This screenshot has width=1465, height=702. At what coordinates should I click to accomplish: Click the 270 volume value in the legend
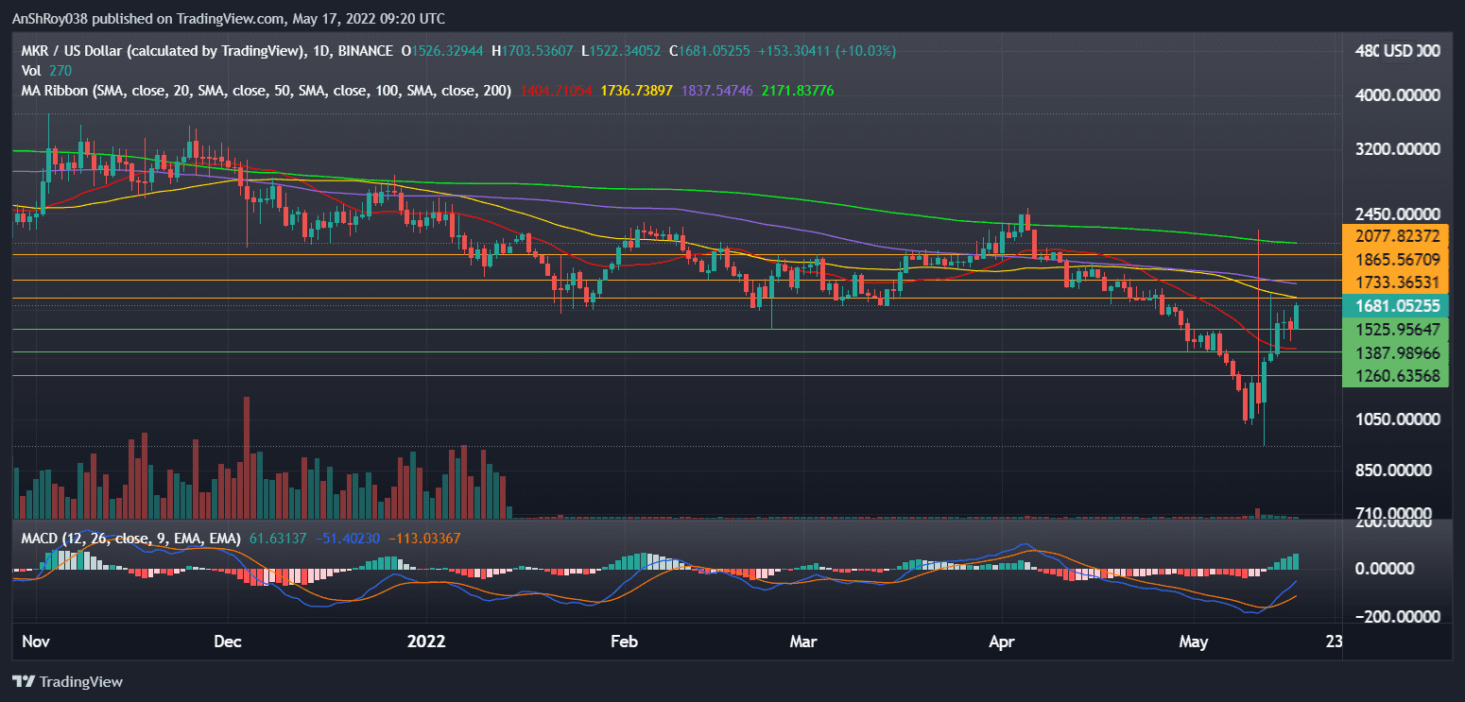tap(59, 70)
